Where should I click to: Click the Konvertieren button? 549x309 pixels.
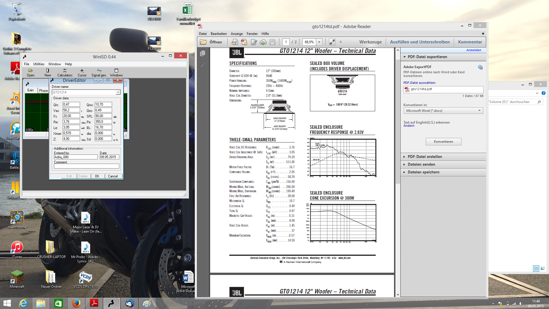[x=443, y=142]
